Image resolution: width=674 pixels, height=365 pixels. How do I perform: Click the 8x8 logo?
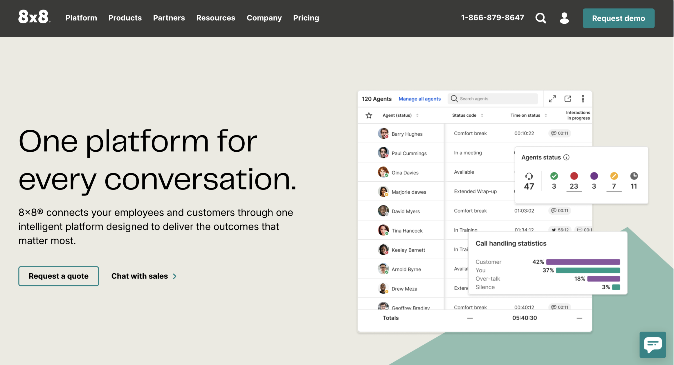point(34,17)
